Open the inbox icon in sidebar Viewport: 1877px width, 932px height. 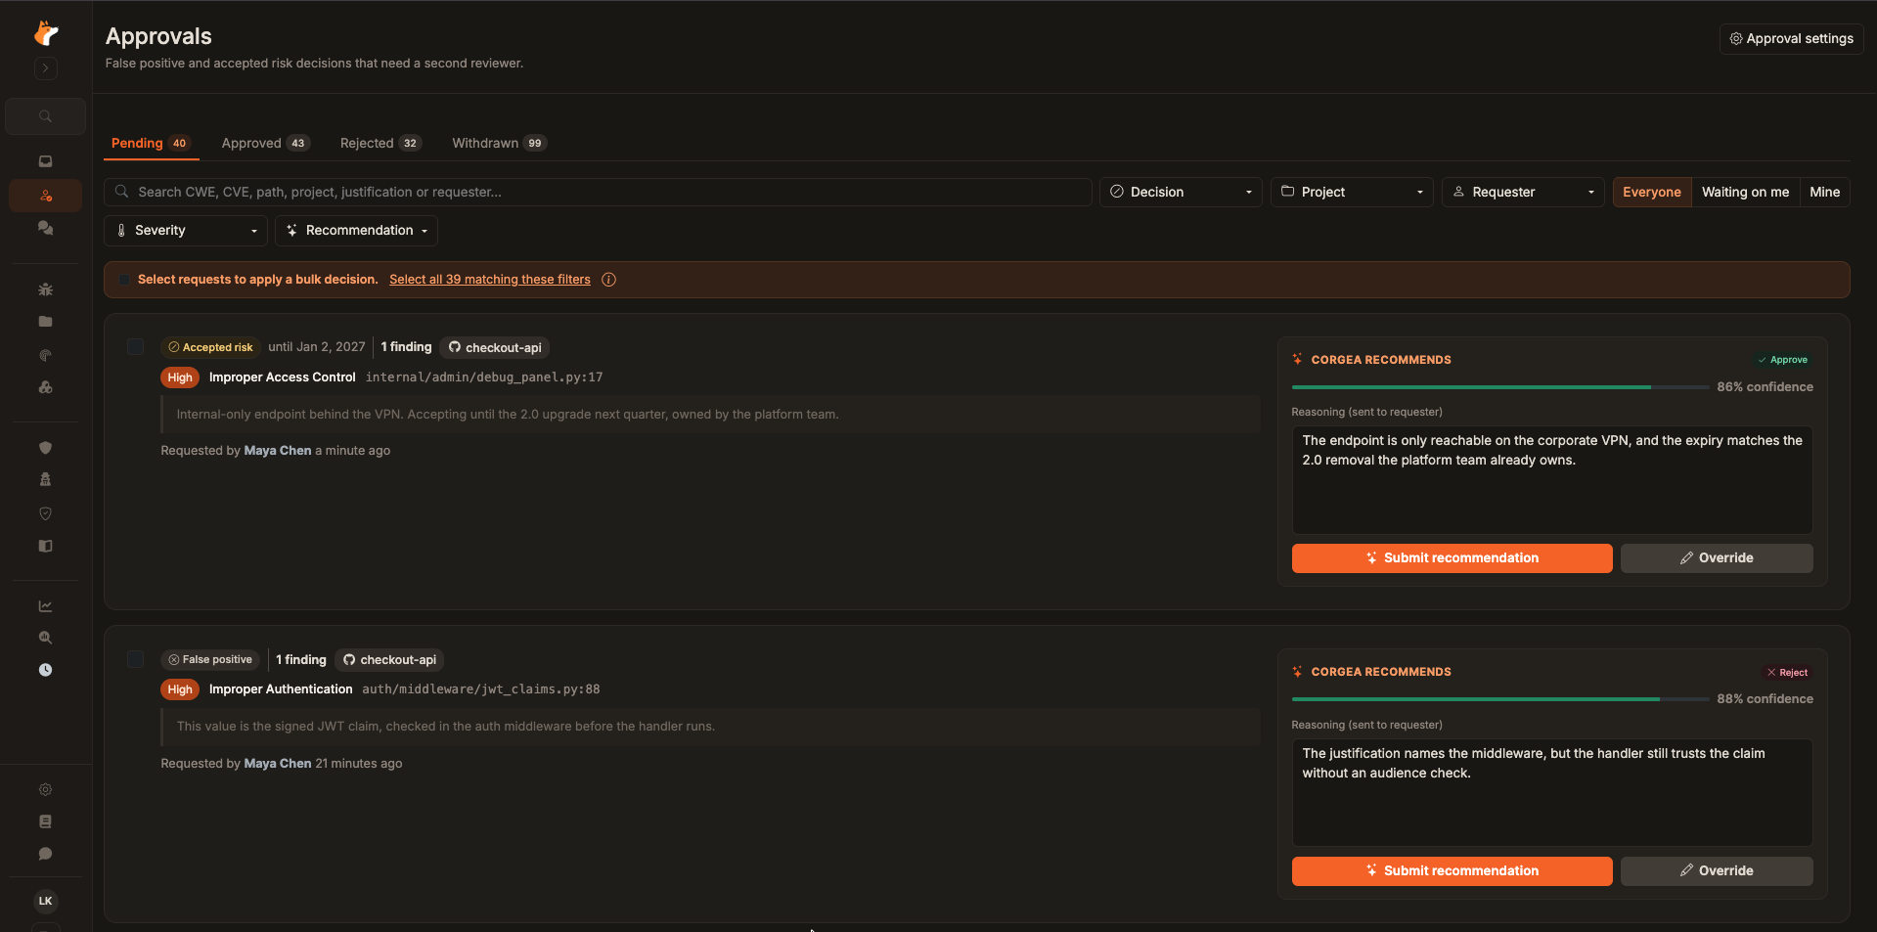[46, 161]
